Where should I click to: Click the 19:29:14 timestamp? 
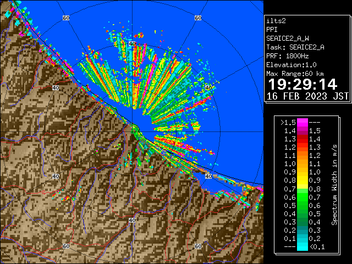(302, 84)
